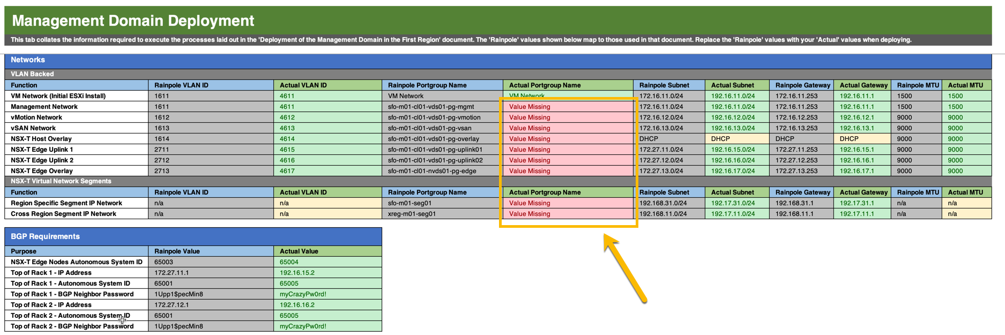Screen dimensions: 1005x335
Task: Select the xreg-m01-seg01 Rainpole portgroup cell
Action: pyautogui.click(x=442, y=214)
